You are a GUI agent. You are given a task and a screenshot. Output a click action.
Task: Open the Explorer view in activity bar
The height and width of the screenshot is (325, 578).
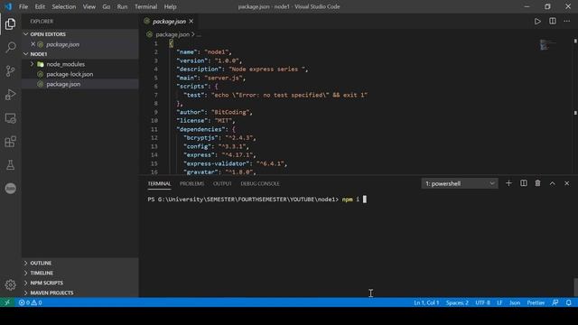(x=10, y=24)
